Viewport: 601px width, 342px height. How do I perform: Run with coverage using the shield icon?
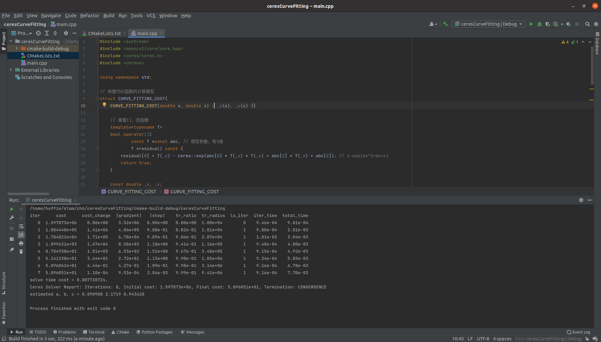pos(548,24)
